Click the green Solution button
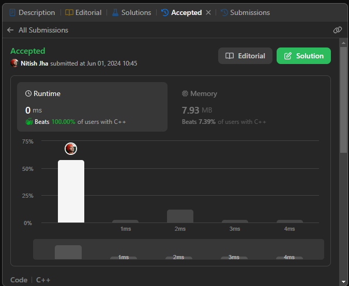Image resolution: width=349 pixels, height=286 pixels. coord(304,56)
